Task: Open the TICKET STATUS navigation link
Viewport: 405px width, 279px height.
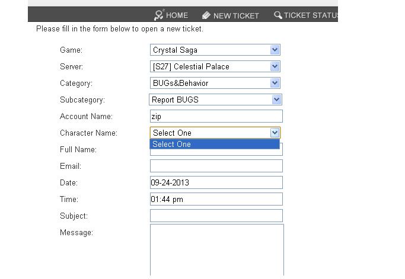Action: pos(311,15)
